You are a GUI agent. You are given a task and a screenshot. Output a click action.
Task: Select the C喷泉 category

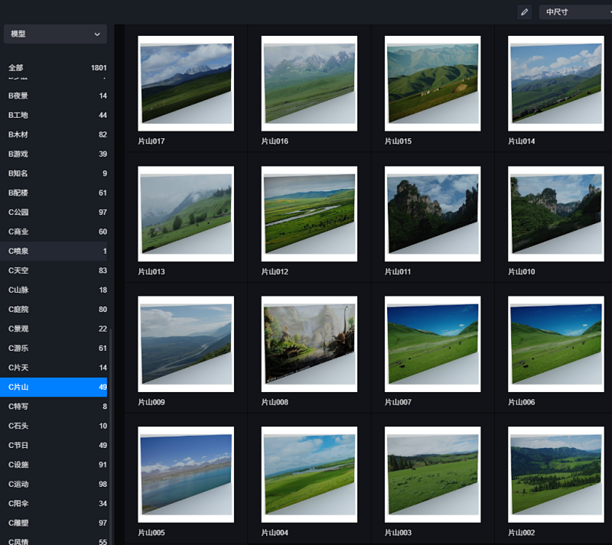(54, 251)
